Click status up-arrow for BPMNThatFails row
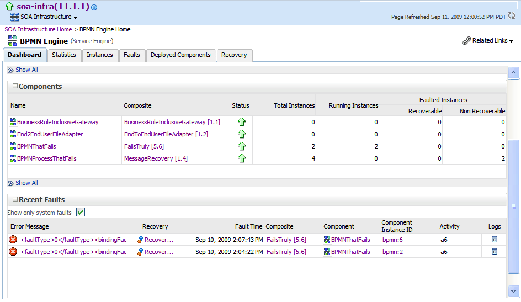 pos(242,146)
